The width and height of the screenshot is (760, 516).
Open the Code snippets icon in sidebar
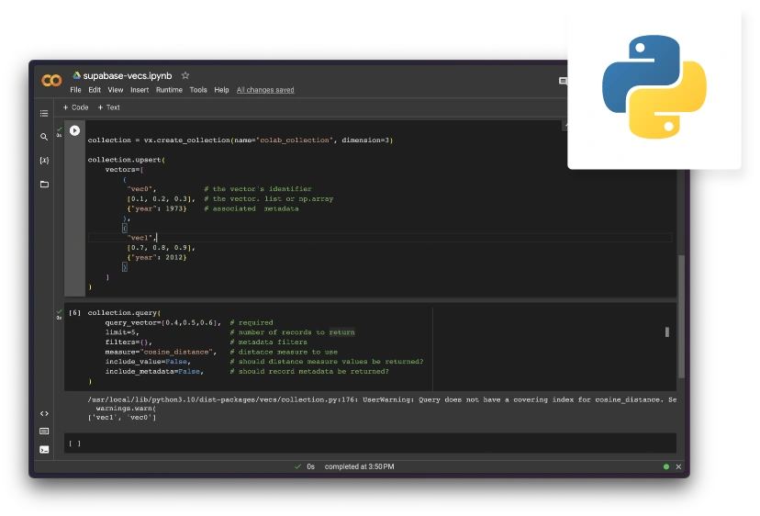[x=44, y=413]
